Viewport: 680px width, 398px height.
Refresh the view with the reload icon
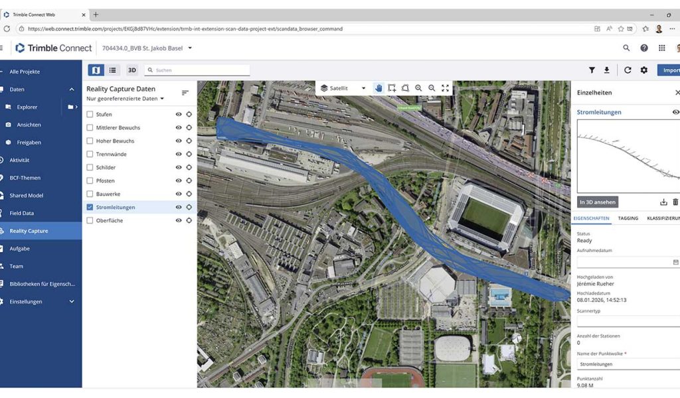tap(628, 70)
